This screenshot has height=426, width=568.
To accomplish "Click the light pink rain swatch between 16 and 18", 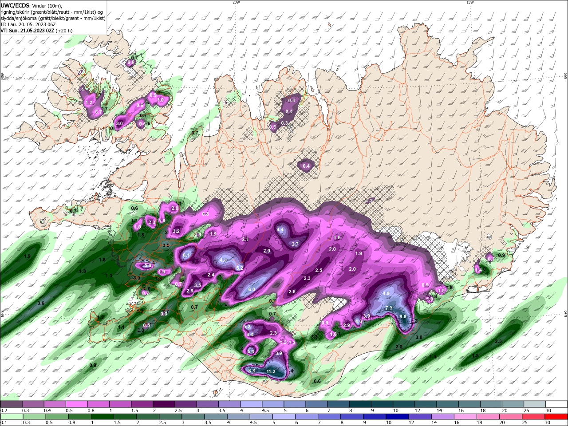I will pyautogui.click(x=466, y=417).
